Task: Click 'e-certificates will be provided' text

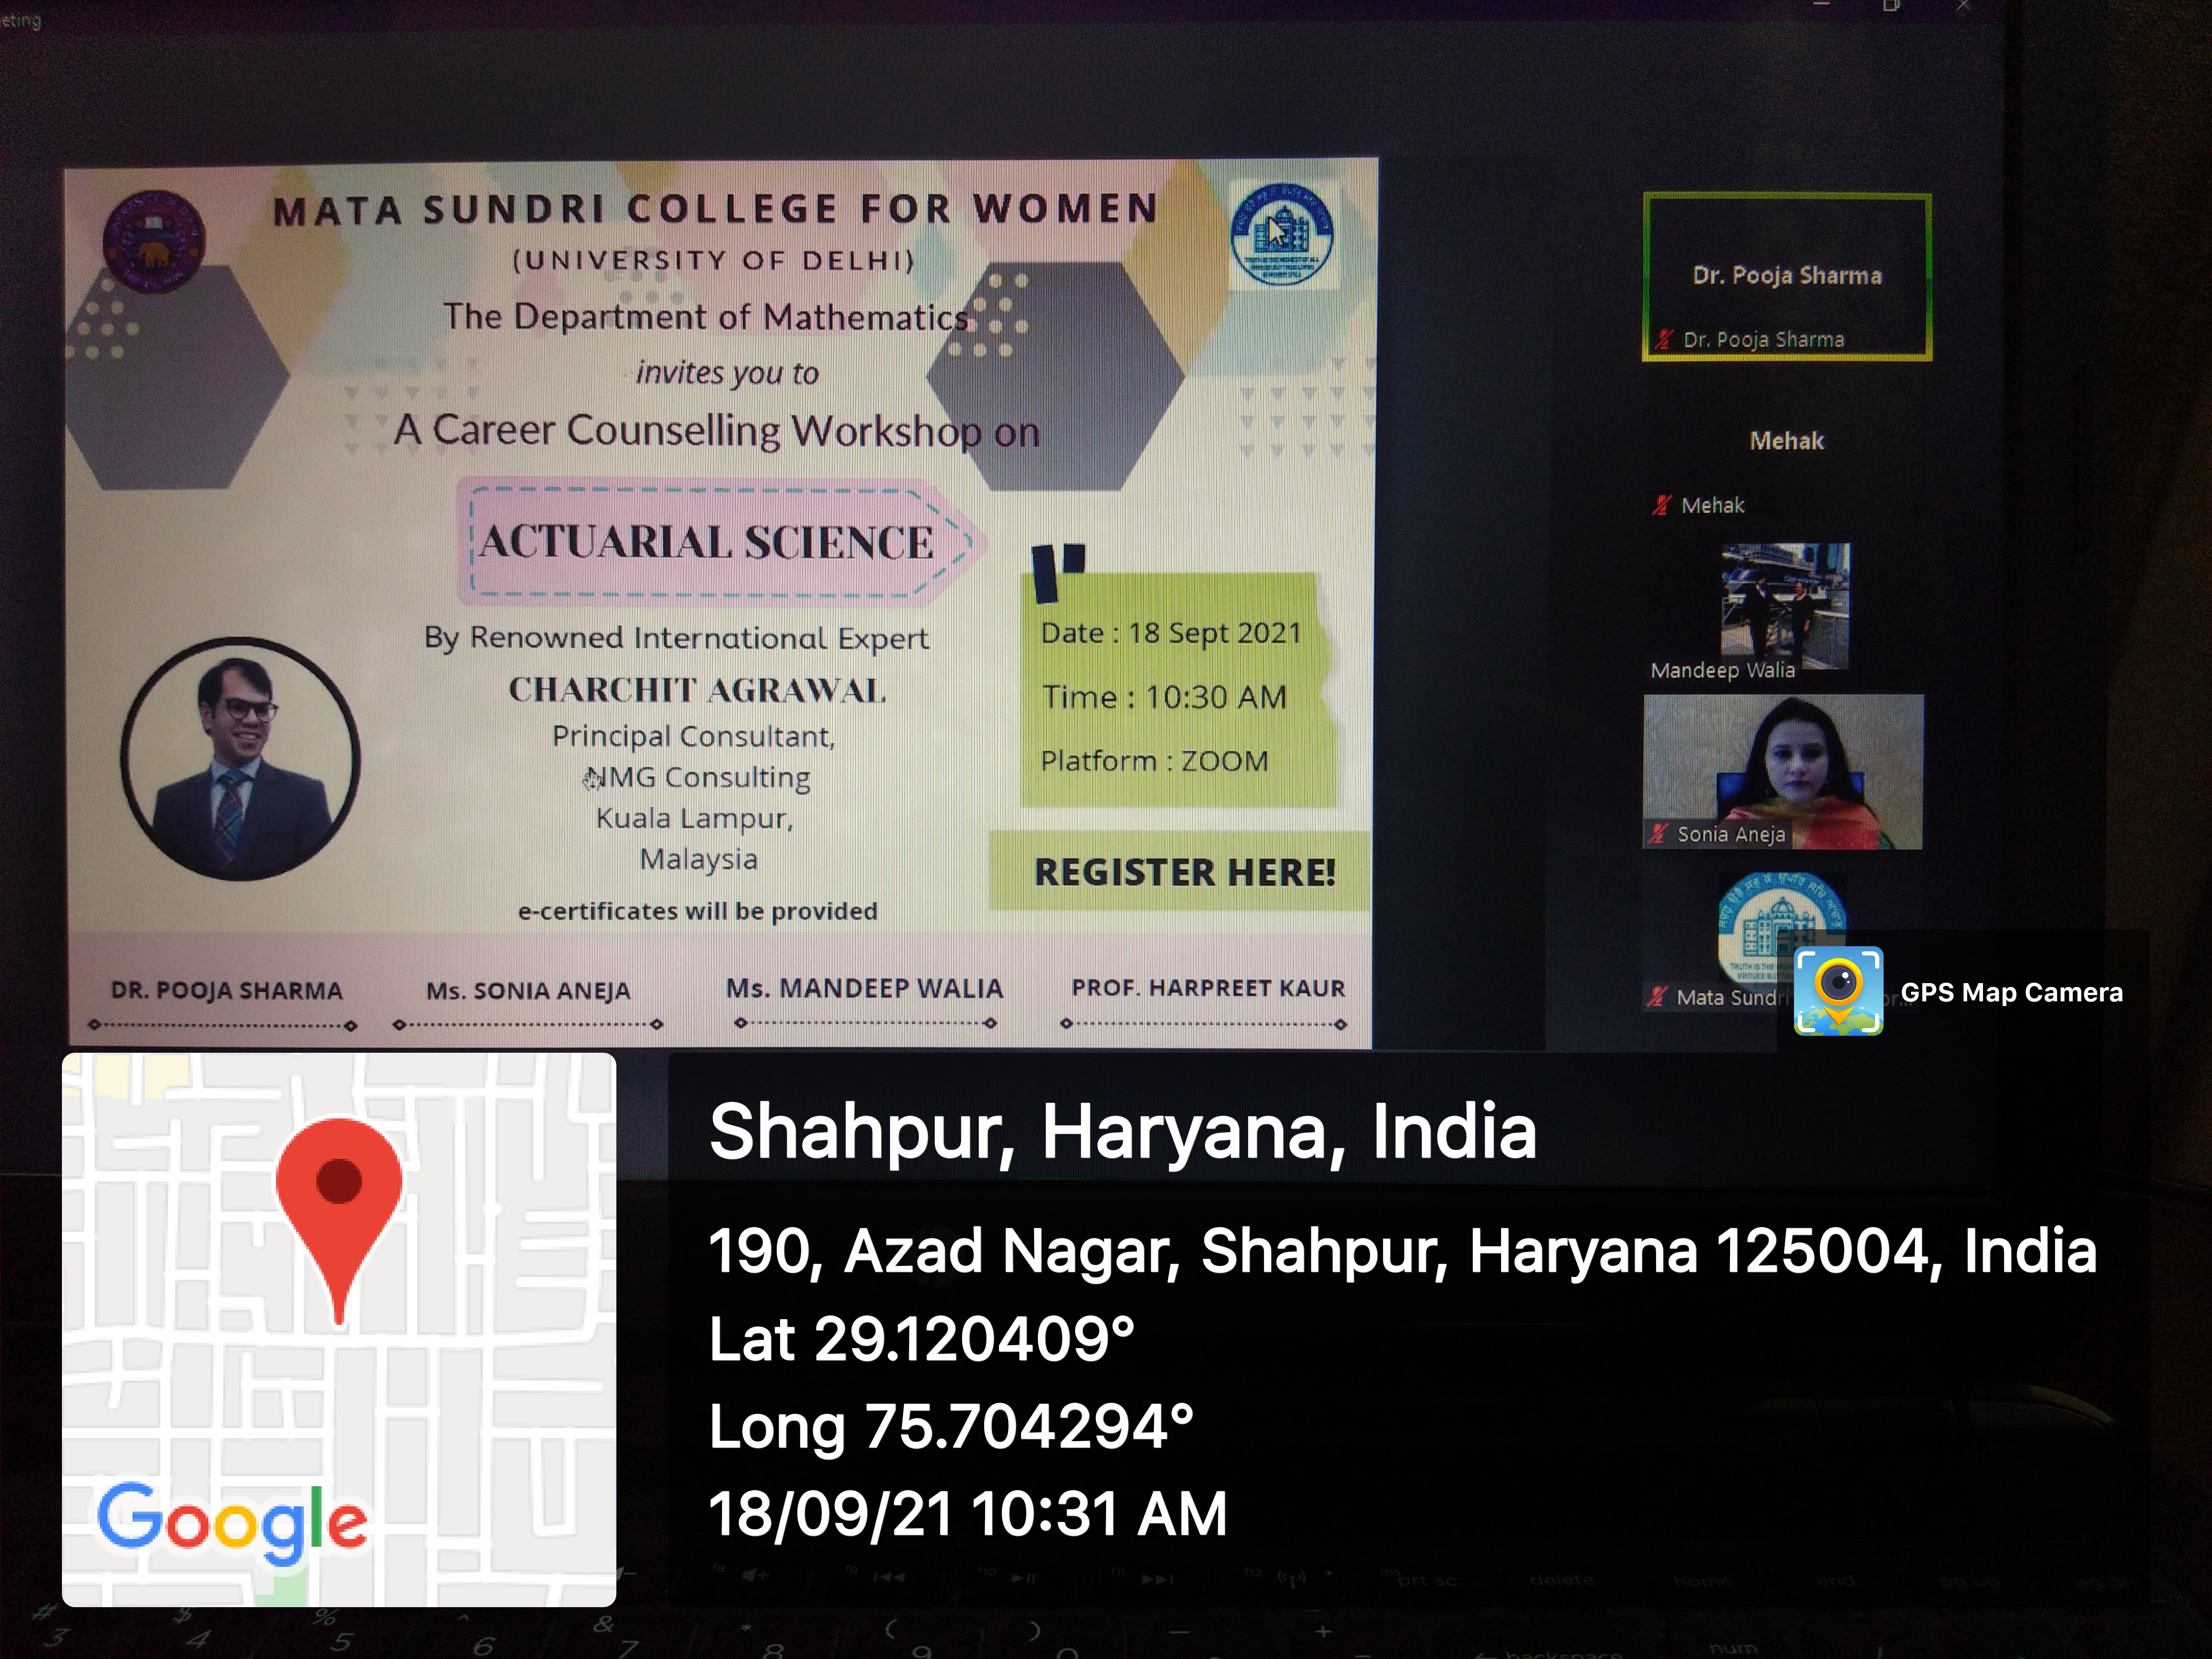Action: pyautogui.click(x=697, y=911)
